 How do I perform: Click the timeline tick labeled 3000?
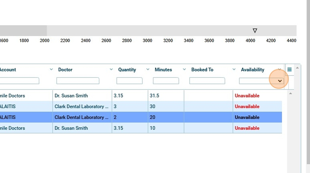[147, 41]
